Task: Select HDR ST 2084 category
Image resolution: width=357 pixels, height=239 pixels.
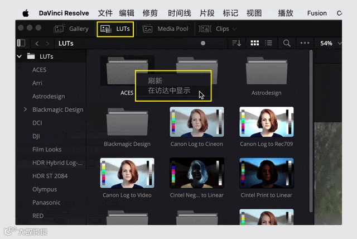Action: point(50,176)
